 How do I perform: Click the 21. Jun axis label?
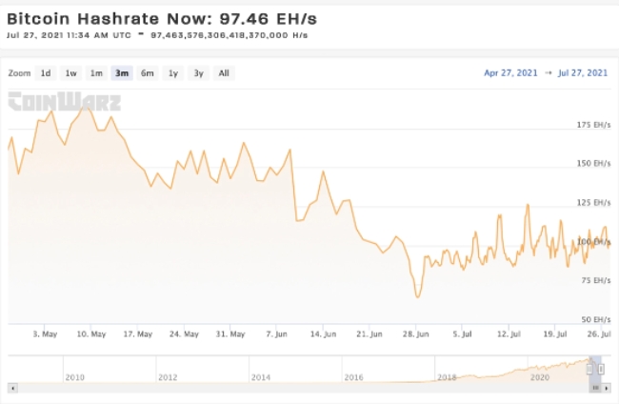pos(369,334)
